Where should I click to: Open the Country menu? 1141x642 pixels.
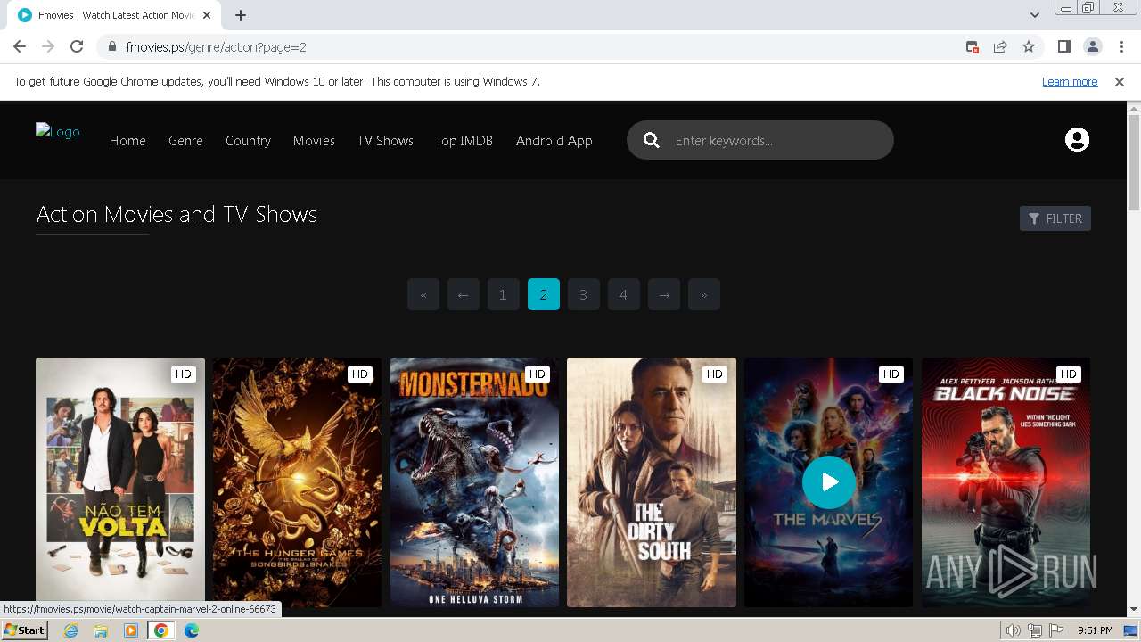tap(248, 141)
